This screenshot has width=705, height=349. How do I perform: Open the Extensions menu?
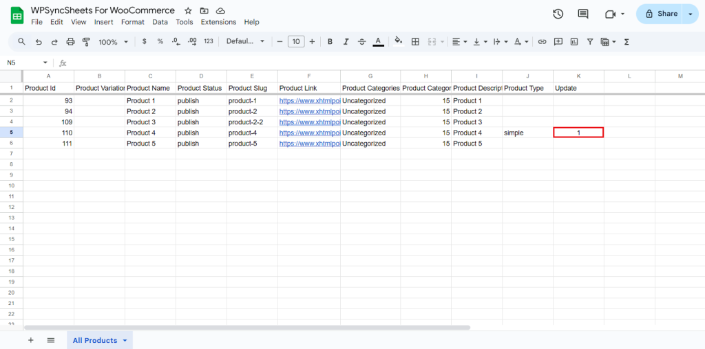point(218,22)
